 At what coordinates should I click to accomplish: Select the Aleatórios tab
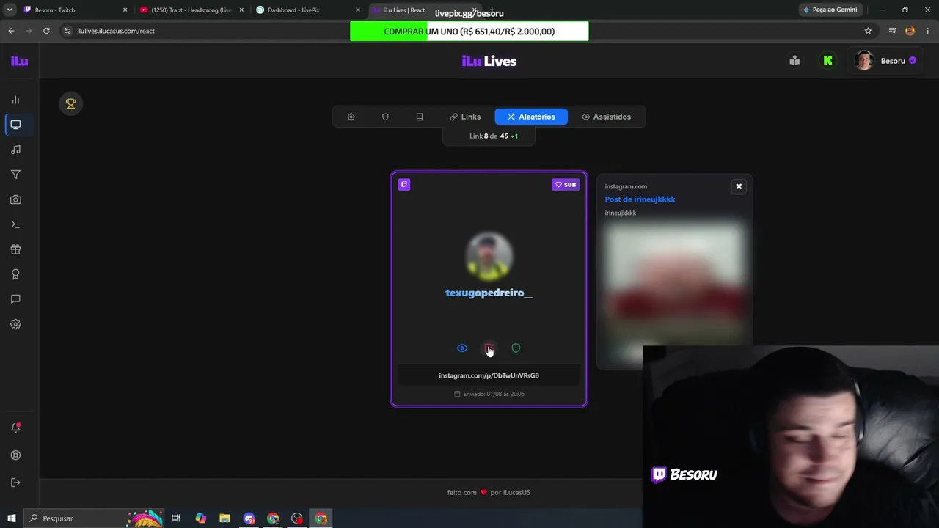click(x=531, y=117)
